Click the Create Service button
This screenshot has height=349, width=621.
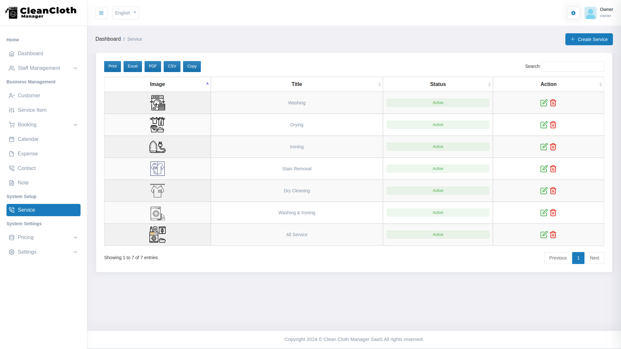pyautogui.click(x=589, y=39)
